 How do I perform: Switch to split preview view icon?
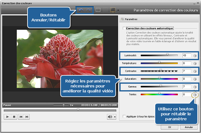coord(98,10)
